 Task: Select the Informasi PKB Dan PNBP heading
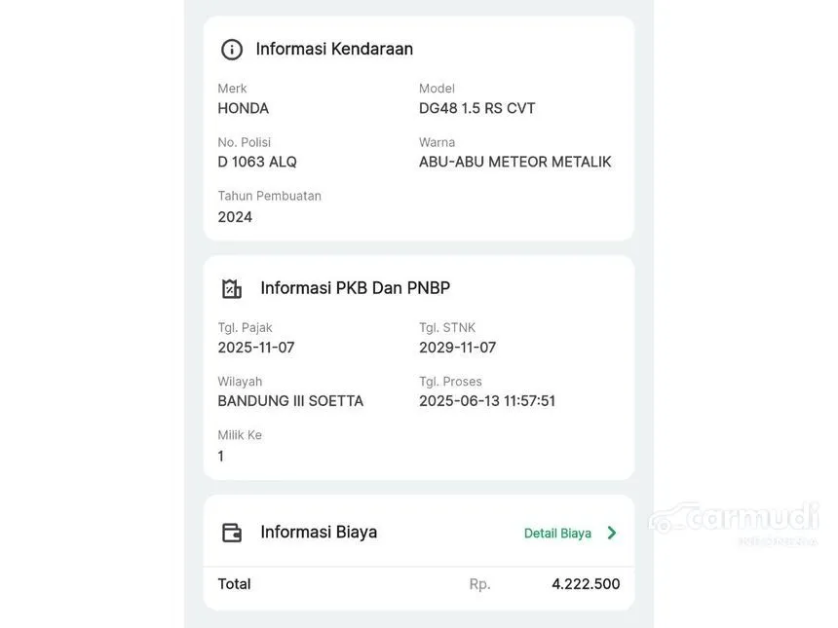(355, 288)
